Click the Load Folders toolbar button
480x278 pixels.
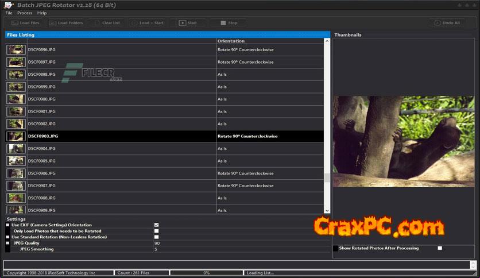(x=66, y=23)
